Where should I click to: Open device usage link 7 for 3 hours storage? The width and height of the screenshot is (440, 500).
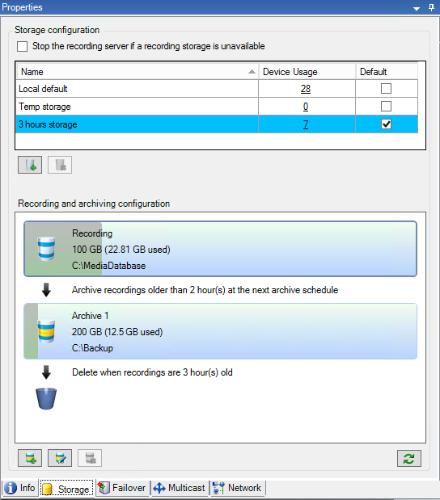click(306, 124)
